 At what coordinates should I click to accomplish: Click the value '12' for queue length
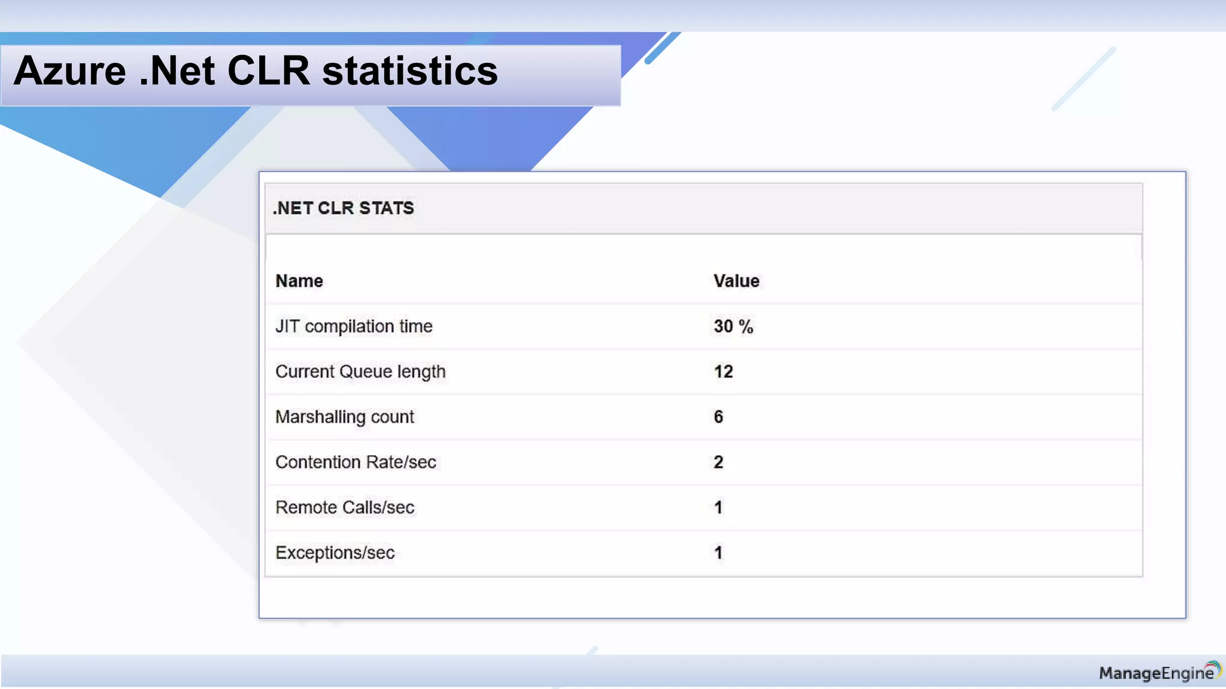click(x=723, y=372)
